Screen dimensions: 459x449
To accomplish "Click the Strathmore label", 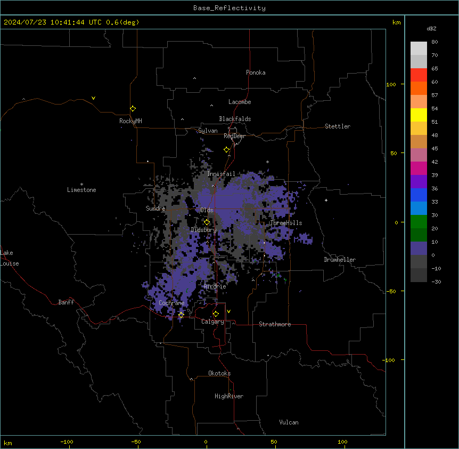I will coord(275,324).
